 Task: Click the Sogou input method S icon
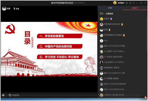tap(146, 98)
